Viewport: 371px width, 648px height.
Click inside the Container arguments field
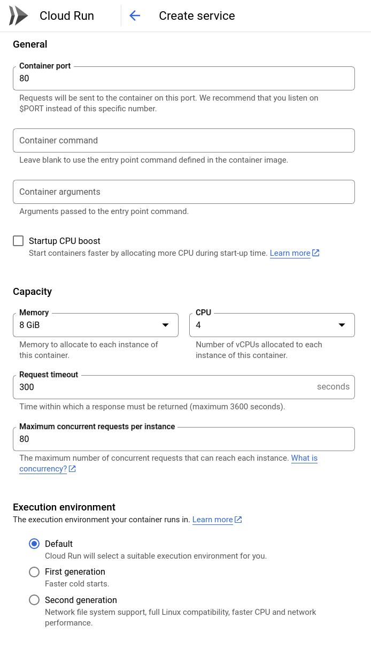[x=184, y=192]
